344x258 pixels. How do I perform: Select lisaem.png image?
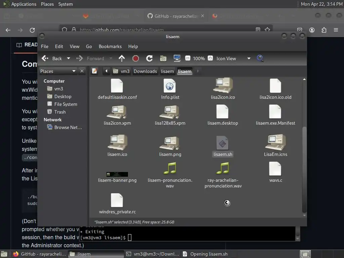[x=170, y=146]
